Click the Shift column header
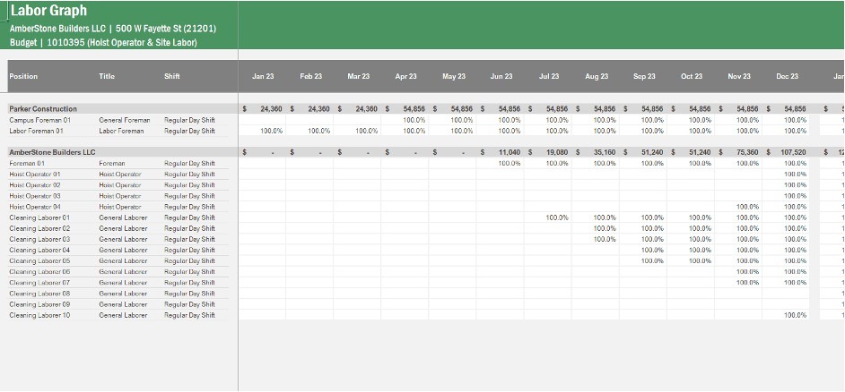The width and height of the screenshot is (845, 392). (x=172, y=76)
